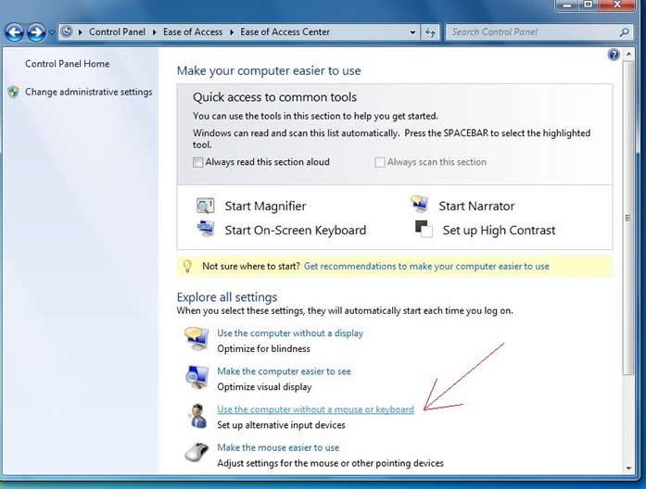Viewport: 646px width, 489px height.
Task: Open Use the computer without a display
Action: click(x=290, y=333)
